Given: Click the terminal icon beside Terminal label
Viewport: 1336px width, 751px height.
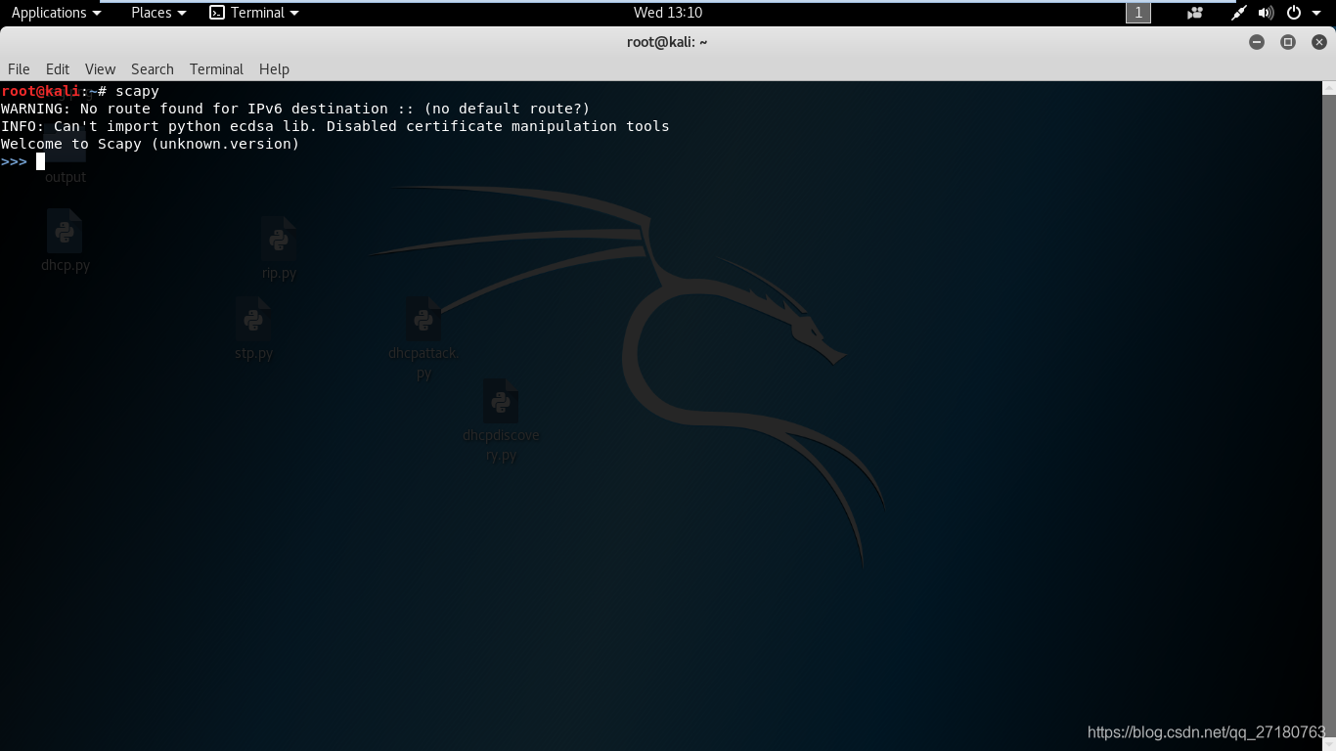Looking at the screenshot, I should (x=217, y=13).
